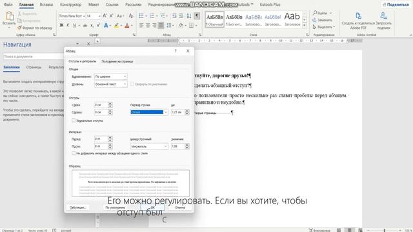
Task: Click the multilevel list icon
Action: tap(163, 16)
